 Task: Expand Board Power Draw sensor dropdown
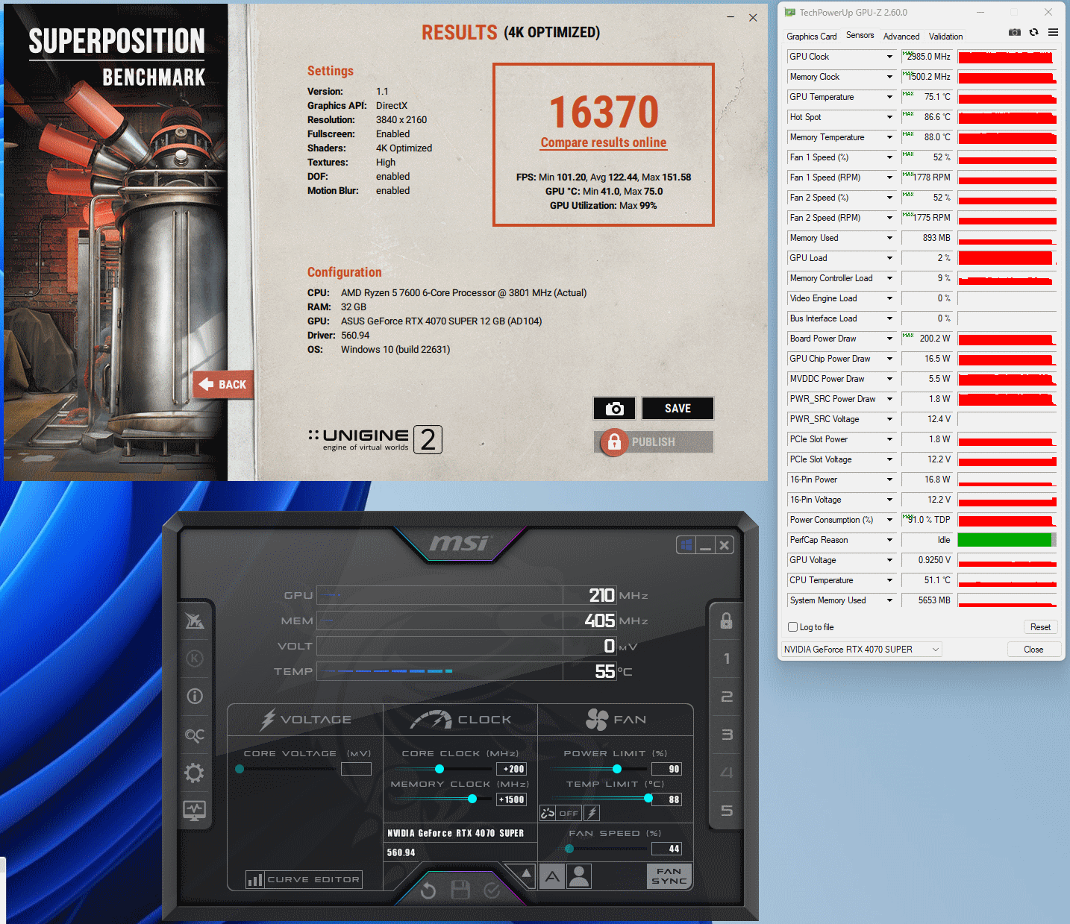click(889, 339)
